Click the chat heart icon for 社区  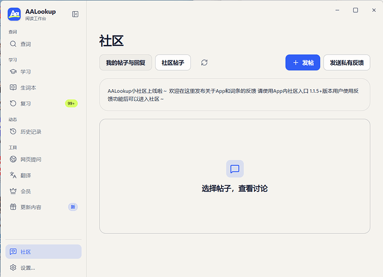[x=13, y=251]
